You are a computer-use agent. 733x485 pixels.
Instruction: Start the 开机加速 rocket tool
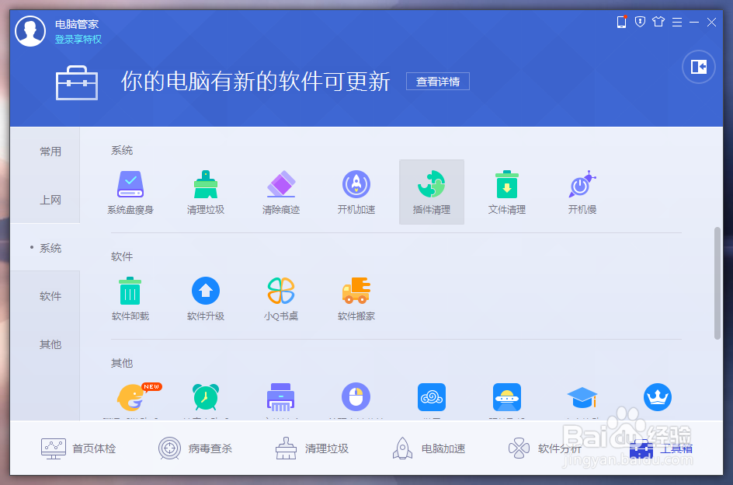pos(356,192)
